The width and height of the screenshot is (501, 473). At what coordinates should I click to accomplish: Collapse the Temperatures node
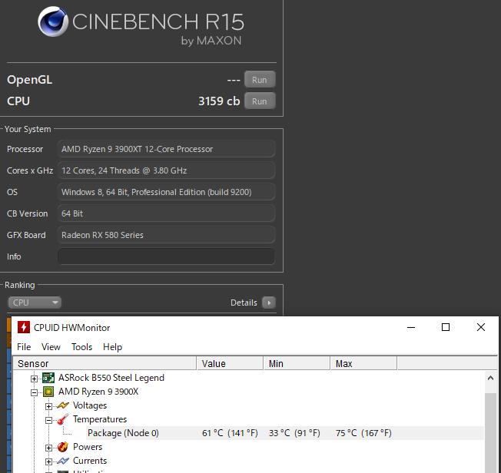tap(48, 420)
